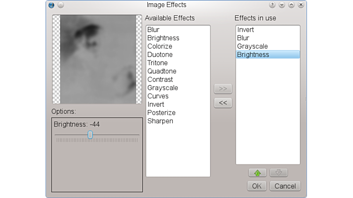Screen dimensions: 353x198
Task: Select Invert in Effects in use
Action: coord(246,30)
